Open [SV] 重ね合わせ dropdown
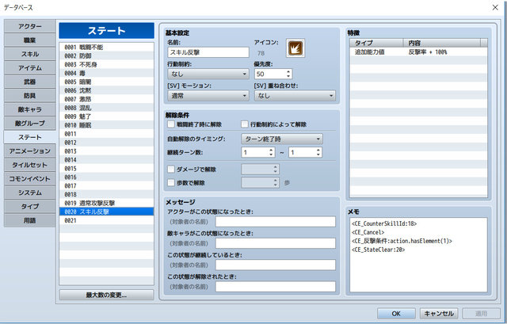This screenshot has height=324, width=507. [x=295, y=96]
